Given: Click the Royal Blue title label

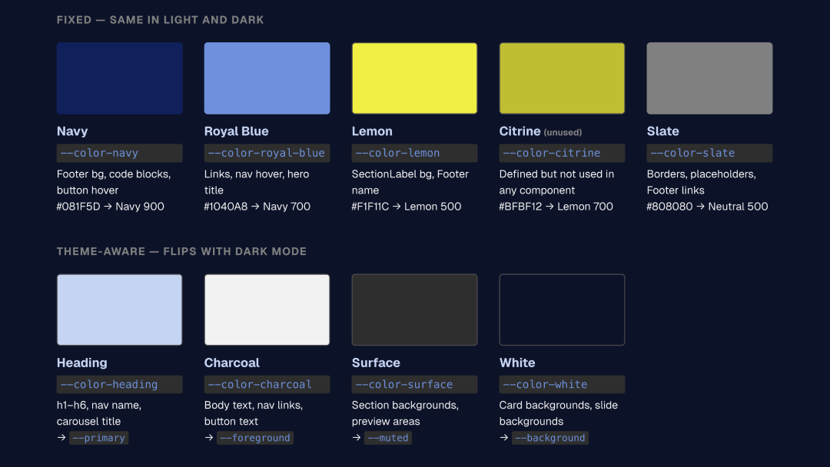Looking at the screenshot, I should (237, 131).
